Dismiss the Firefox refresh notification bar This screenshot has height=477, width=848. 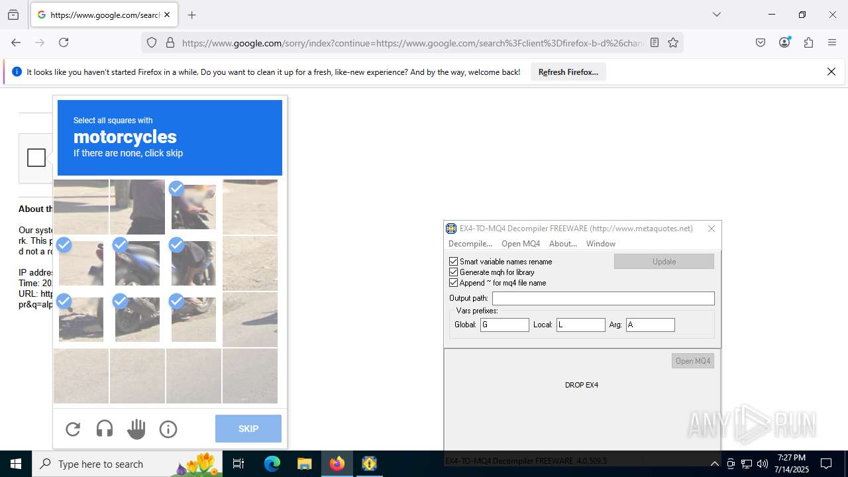tap(831, 72)
